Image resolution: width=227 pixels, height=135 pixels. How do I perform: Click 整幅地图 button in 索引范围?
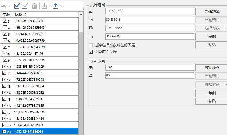(211, 68)
